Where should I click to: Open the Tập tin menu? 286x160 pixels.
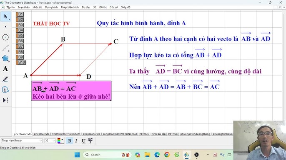[x=10, y=7]
